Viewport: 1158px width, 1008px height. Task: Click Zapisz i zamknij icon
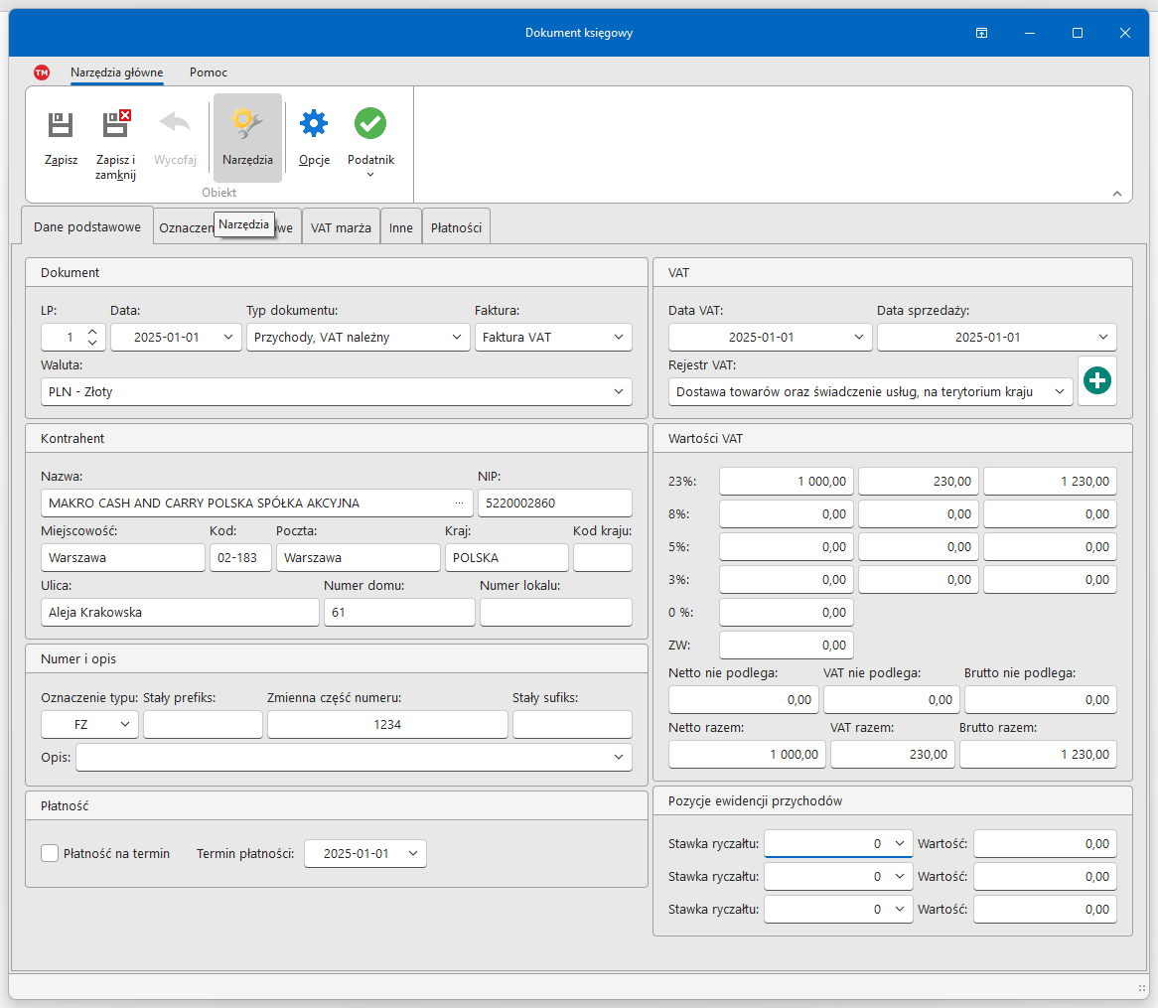(x=116, y=125)
